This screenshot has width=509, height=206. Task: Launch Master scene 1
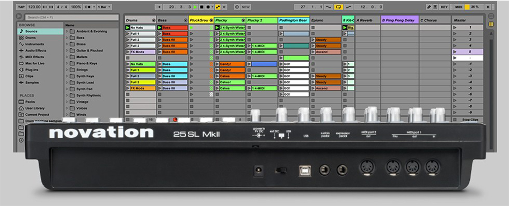[454, 27]
